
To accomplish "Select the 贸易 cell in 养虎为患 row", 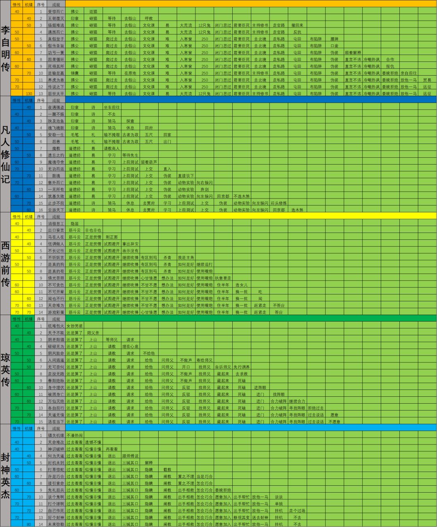I will tap(427, 80).
